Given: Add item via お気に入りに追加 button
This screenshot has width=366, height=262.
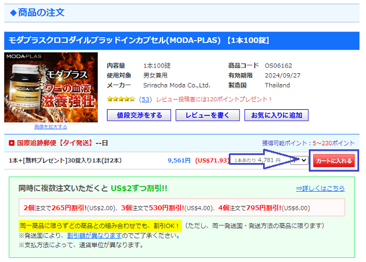Looking at the screenshot, I should [276, 115].
